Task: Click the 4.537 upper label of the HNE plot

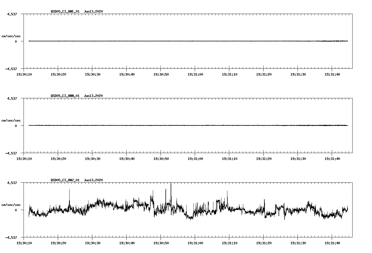Action: click(12, 14)
